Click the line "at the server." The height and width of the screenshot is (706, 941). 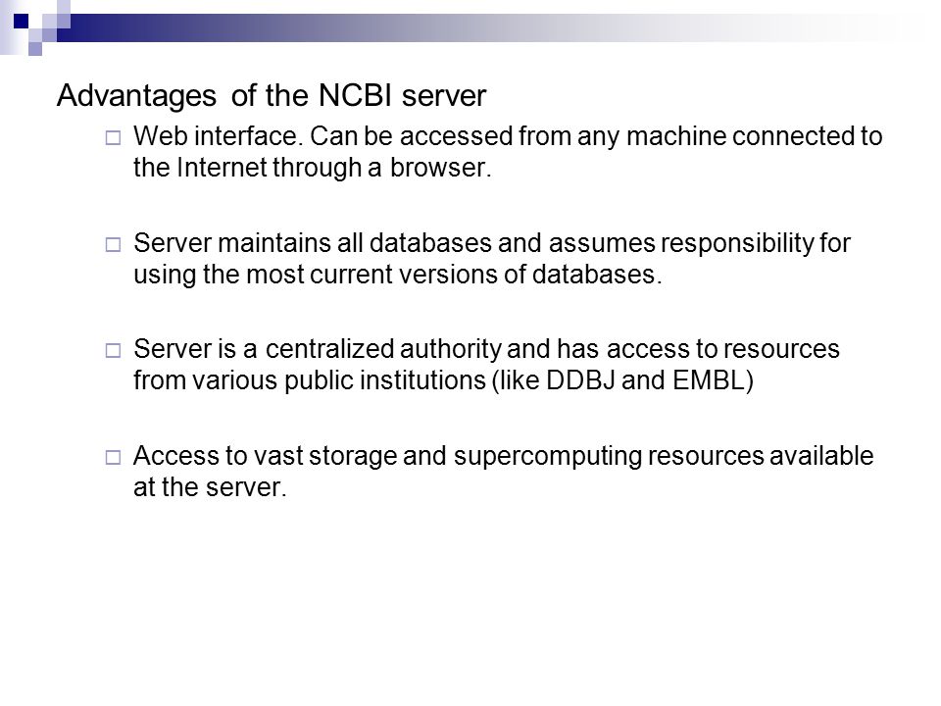210,487
